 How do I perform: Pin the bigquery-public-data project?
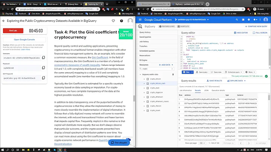[173, 74]
